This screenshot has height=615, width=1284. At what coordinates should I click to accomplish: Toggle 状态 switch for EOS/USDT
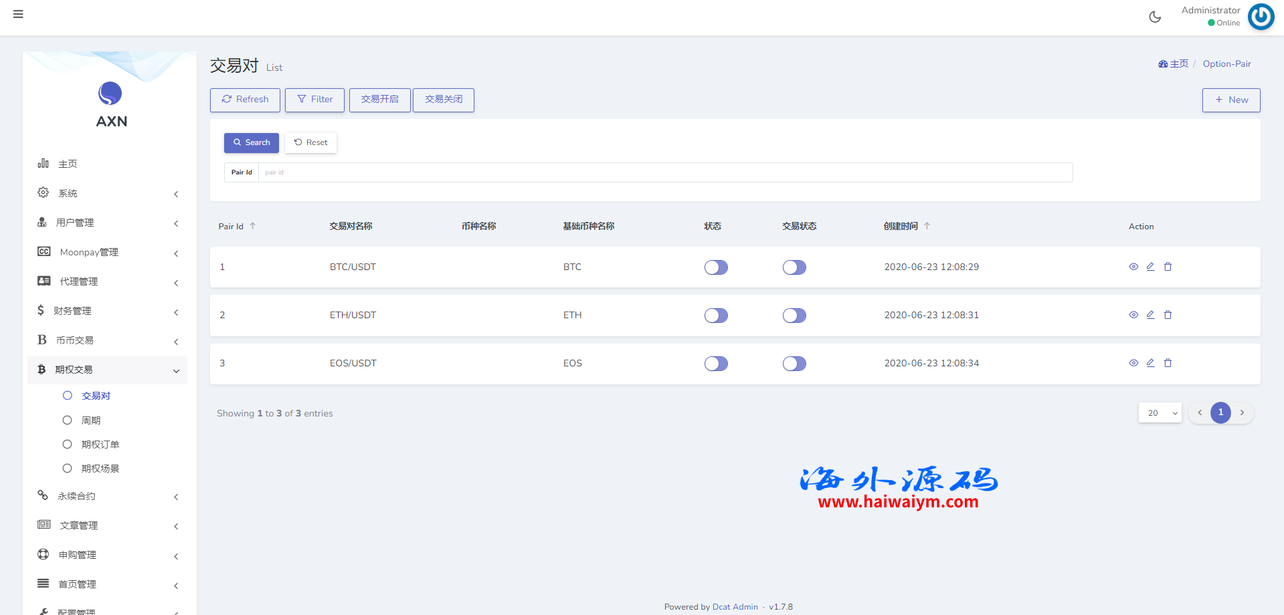pos(716,364)
